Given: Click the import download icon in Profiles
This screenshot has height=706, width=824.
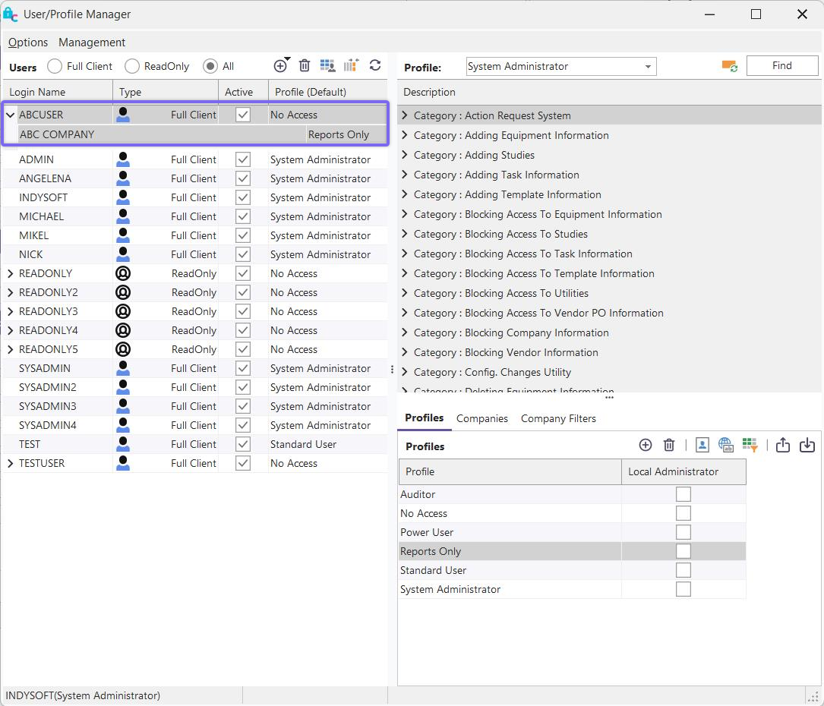Looking at the screenshot, I should click(x=807, y=446).
